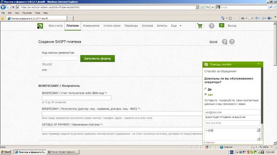Click the Счет получателя либо IBAN-код field
277x155 pixels.
point(77,98)
